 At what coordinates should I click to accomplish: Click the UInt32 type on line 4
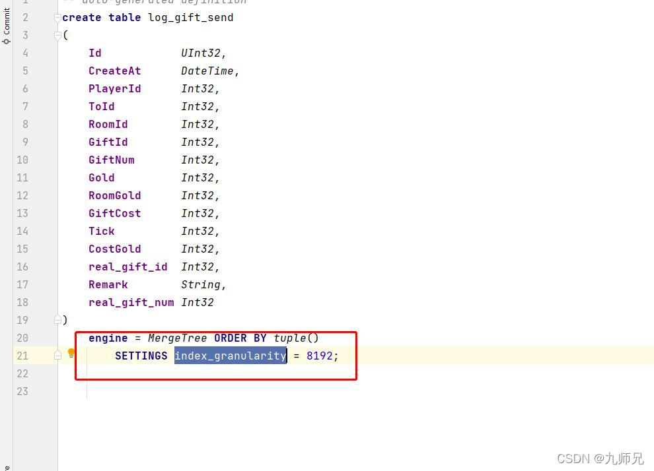pos(200,53)
